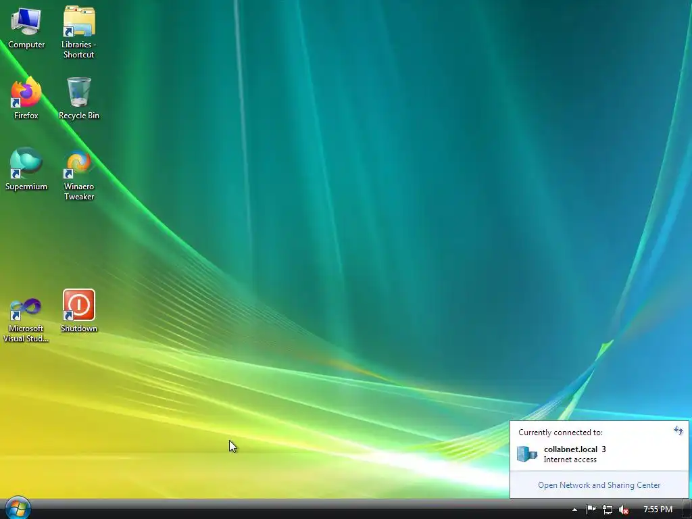This screenshot has width=692, height=519.
Task: Click the Show desktop strip
Action: [x=687, y=510]
